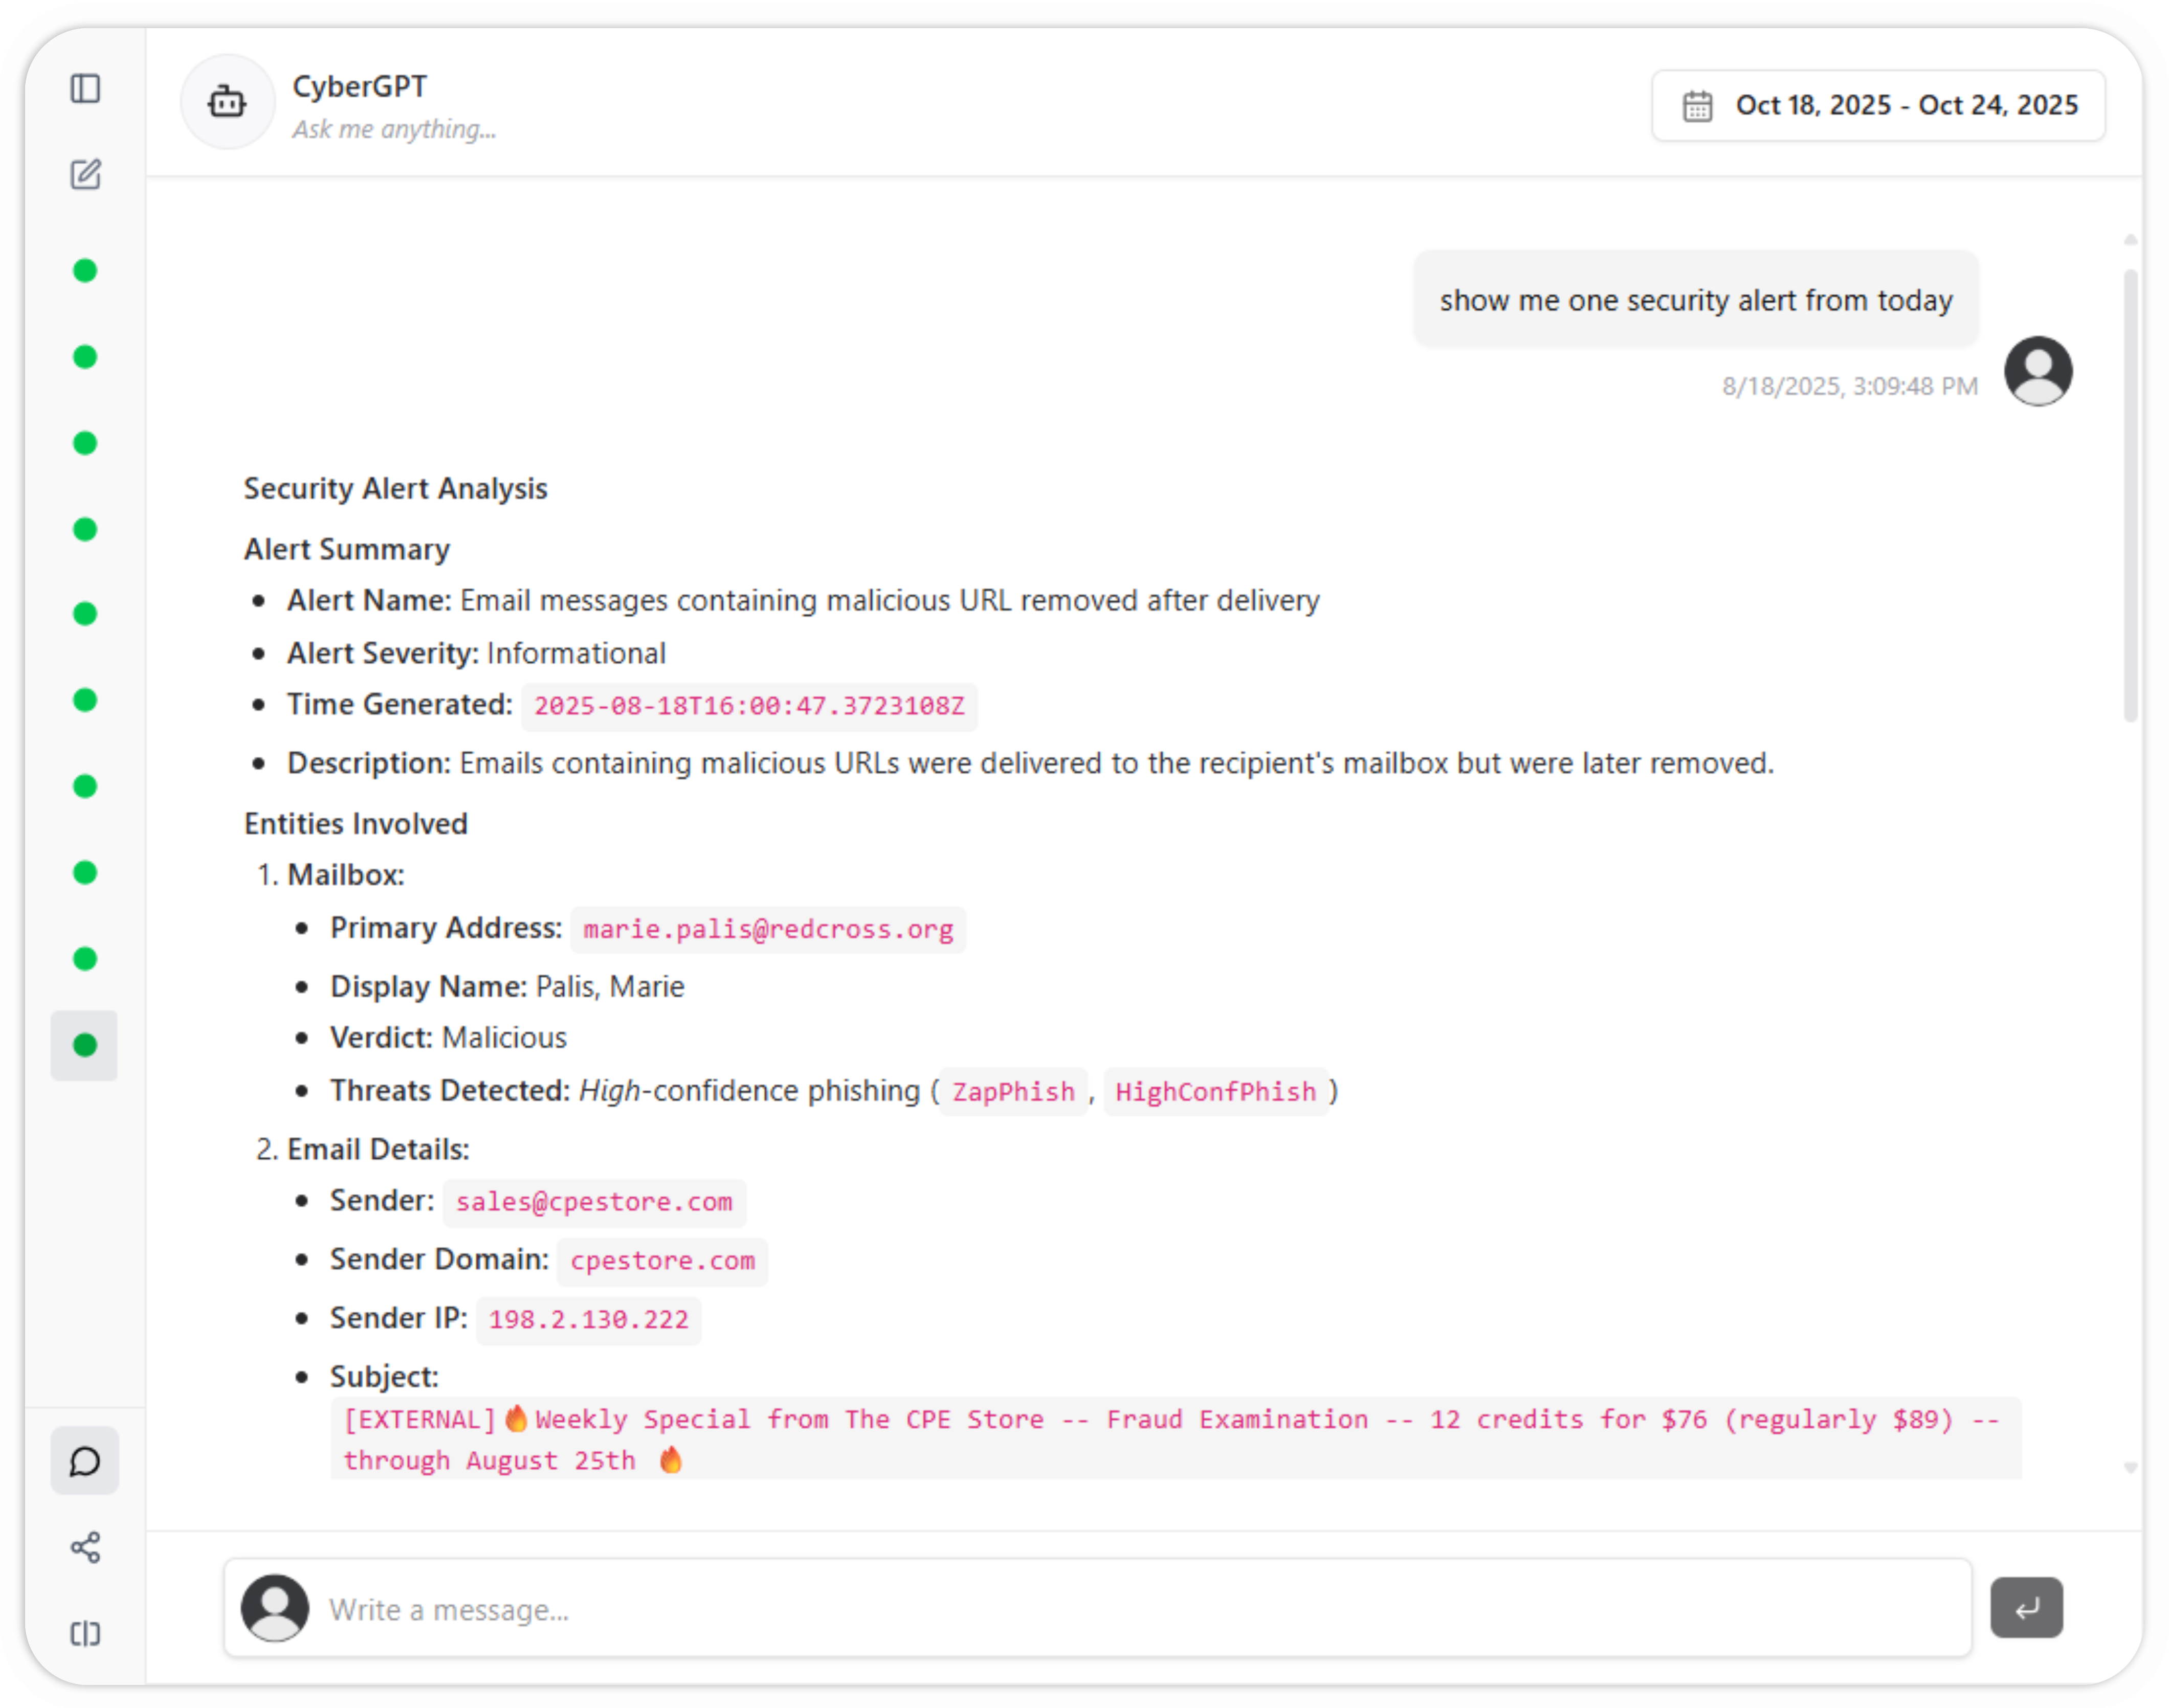Open the Oct 18 - Oct 24 date range picker
Screen dimensions: 2170x1708
1906,106
